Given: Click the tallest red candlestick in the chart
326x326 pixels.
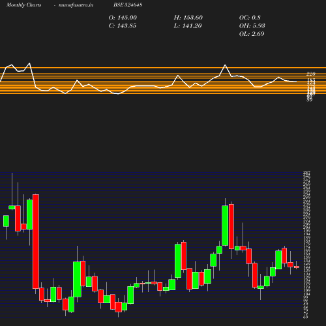Looking at the screenshot, I should (36, 241).
